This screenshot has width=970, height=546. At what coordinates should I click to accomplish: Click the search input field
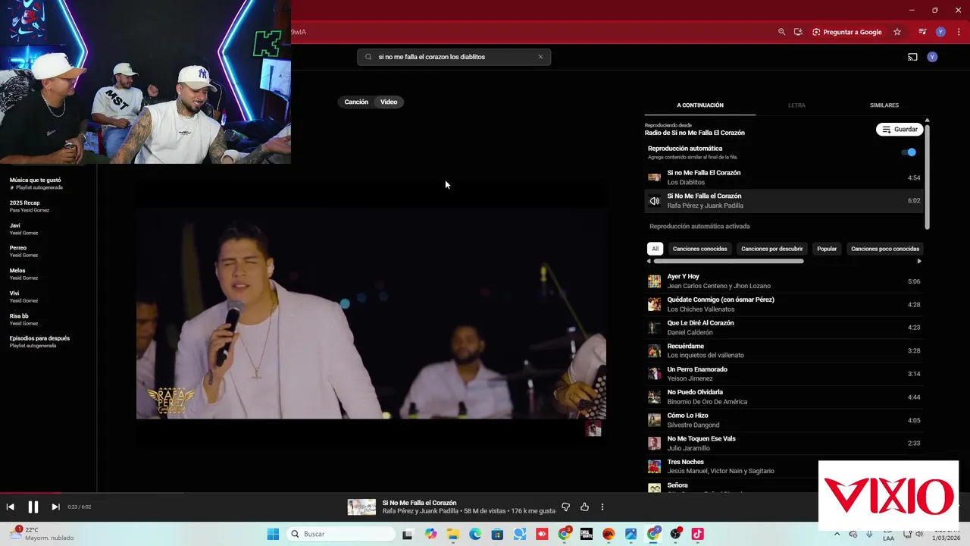[454, 57]
